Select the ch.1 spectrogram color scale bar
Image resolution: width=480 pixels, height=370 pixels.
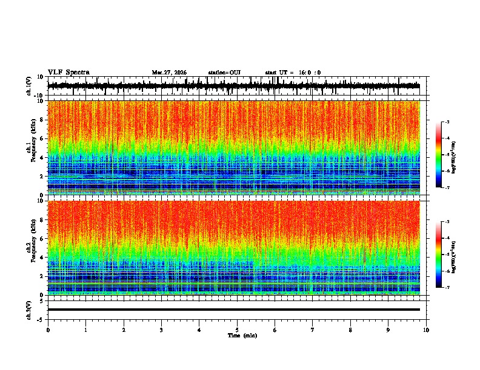[x=438, y=155]
